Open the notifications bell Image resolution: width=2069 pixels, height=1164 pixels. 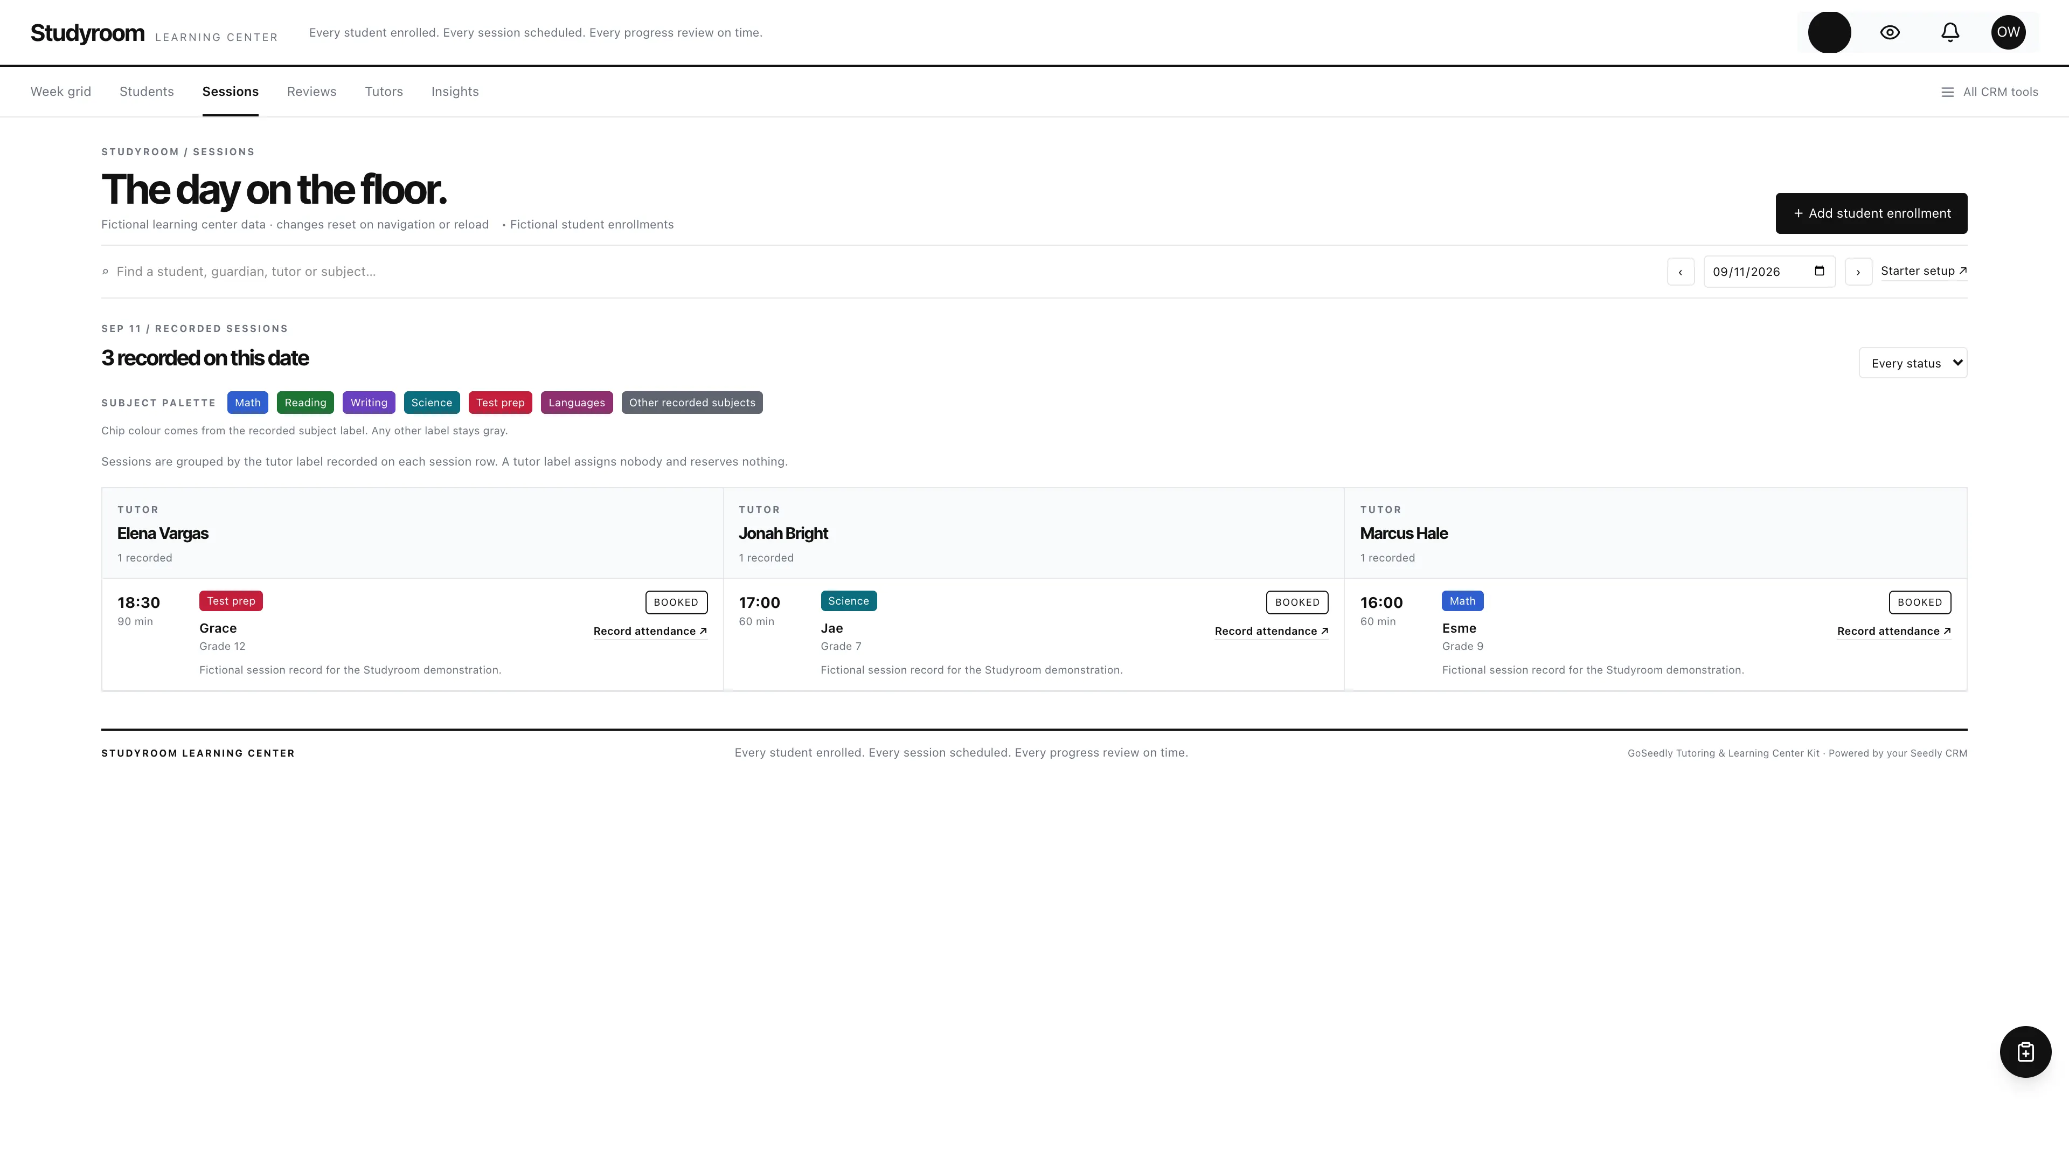(x=1950, y=32)
